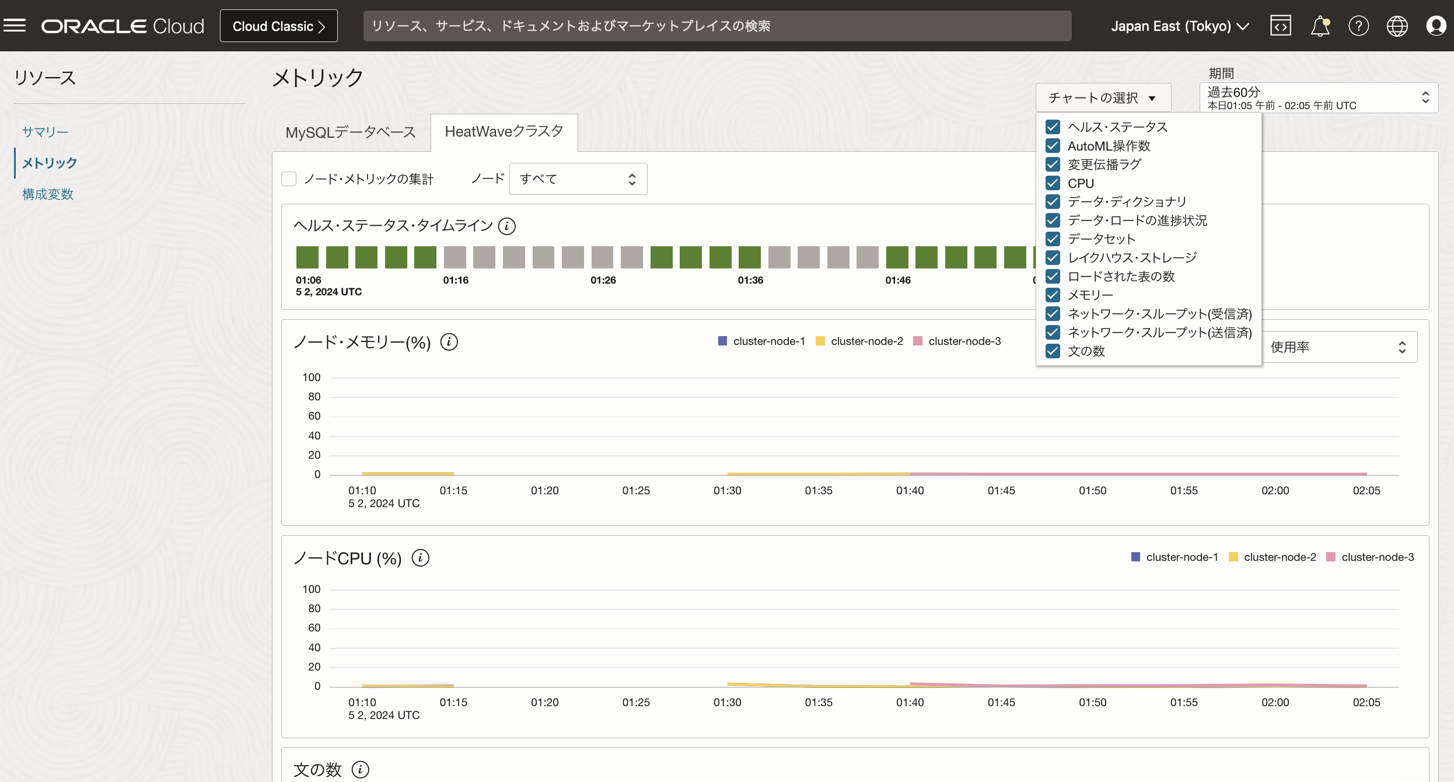Switch to the MySQLデータベース tab
Image resolution: width=1454 pixels, height=782 pixels.
click(351, 132)
